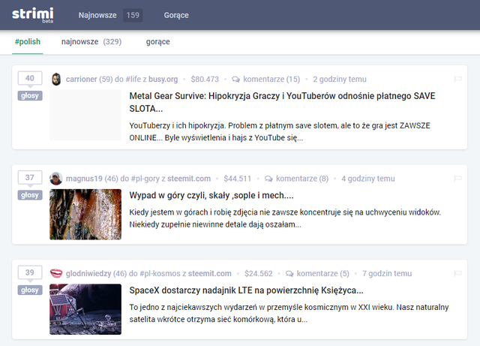Click excerpt starting 'YouTuberzy i ich hipokryzja'
Image resolution: width=480 pixels, height=346 pixels.
(x=280, y=131)
